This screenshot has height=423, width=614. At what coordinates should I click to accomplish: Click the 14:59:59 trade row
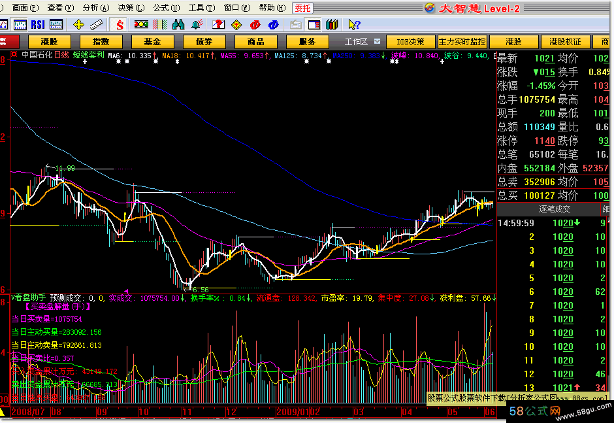click(553, 223)
